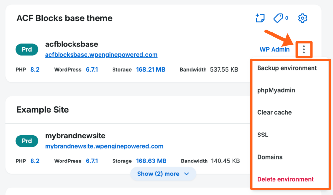Click the red Delete environment option
The width and height of the screenshot is (333, 195).
point(285,179)
